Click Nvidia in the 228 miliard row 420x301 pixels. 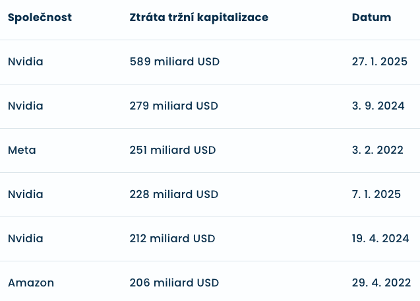pos(26,195)
